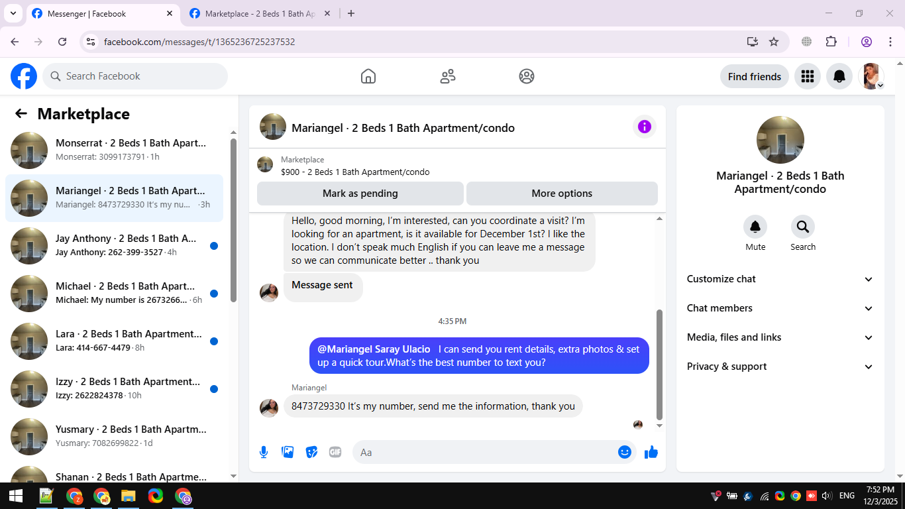
Task: Click Find friends button
Action: coord(755,76)
